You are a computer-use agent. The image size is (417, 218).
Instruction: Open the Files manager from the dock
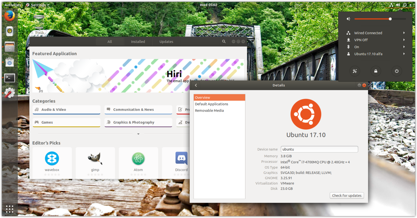coord(9,47)
